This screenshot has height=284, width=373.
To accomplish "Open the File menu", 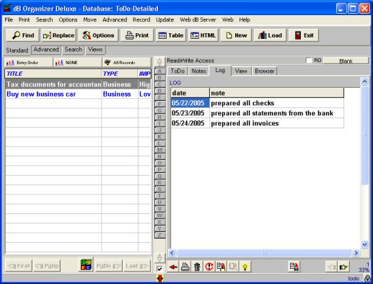I will 9,19.
